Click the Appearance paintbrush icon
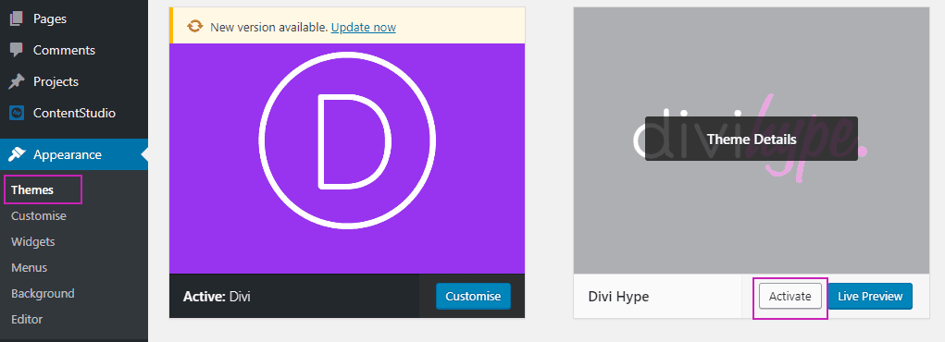Viewport: 945px width, 342px height. (x=17, y=154)
